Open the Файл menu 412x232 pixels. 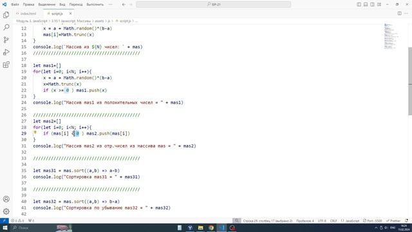(15, 5)
